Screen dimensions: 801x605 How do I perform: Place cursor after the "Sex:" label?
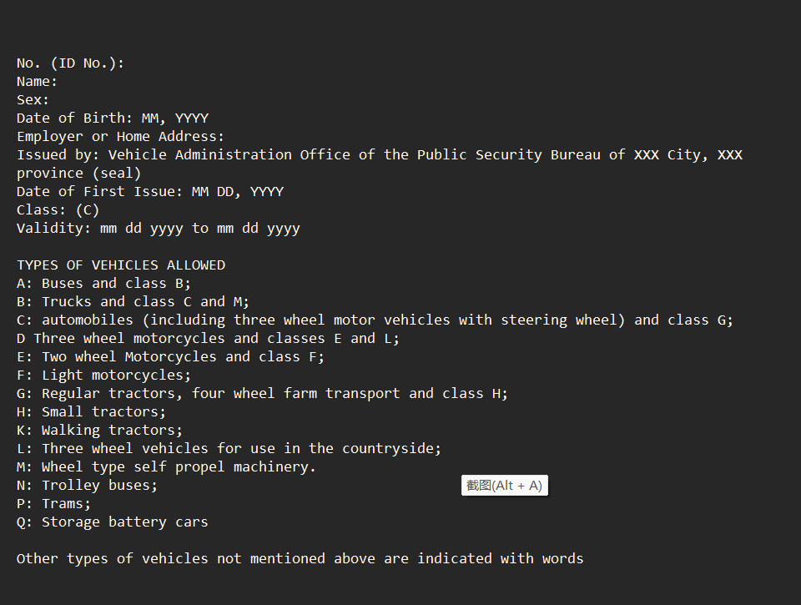(51, 100)
